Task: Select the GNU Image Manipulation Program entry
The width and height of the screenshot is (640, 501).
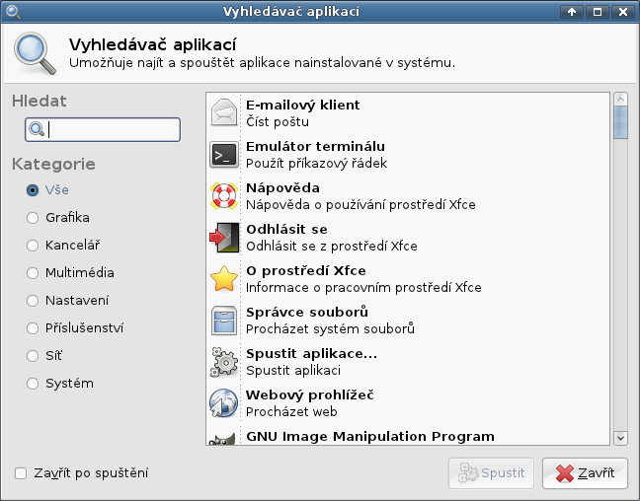Action: point(407,437)
